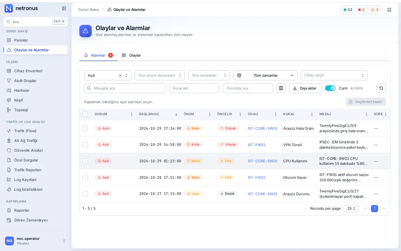This screenshot has width=401, height=251.
Task: Open the column visibility icon button
Action: [x=281, y=88]
